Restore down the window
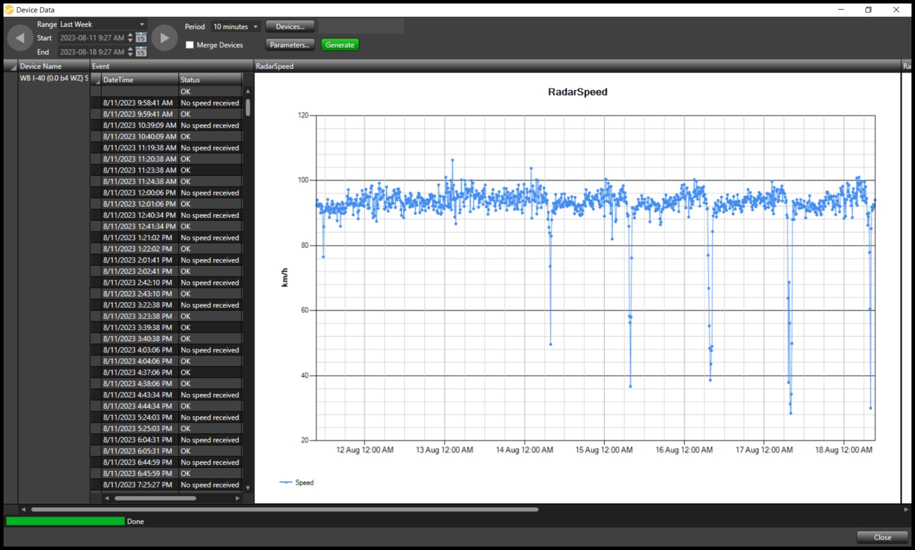 click(x=868, y=9)
